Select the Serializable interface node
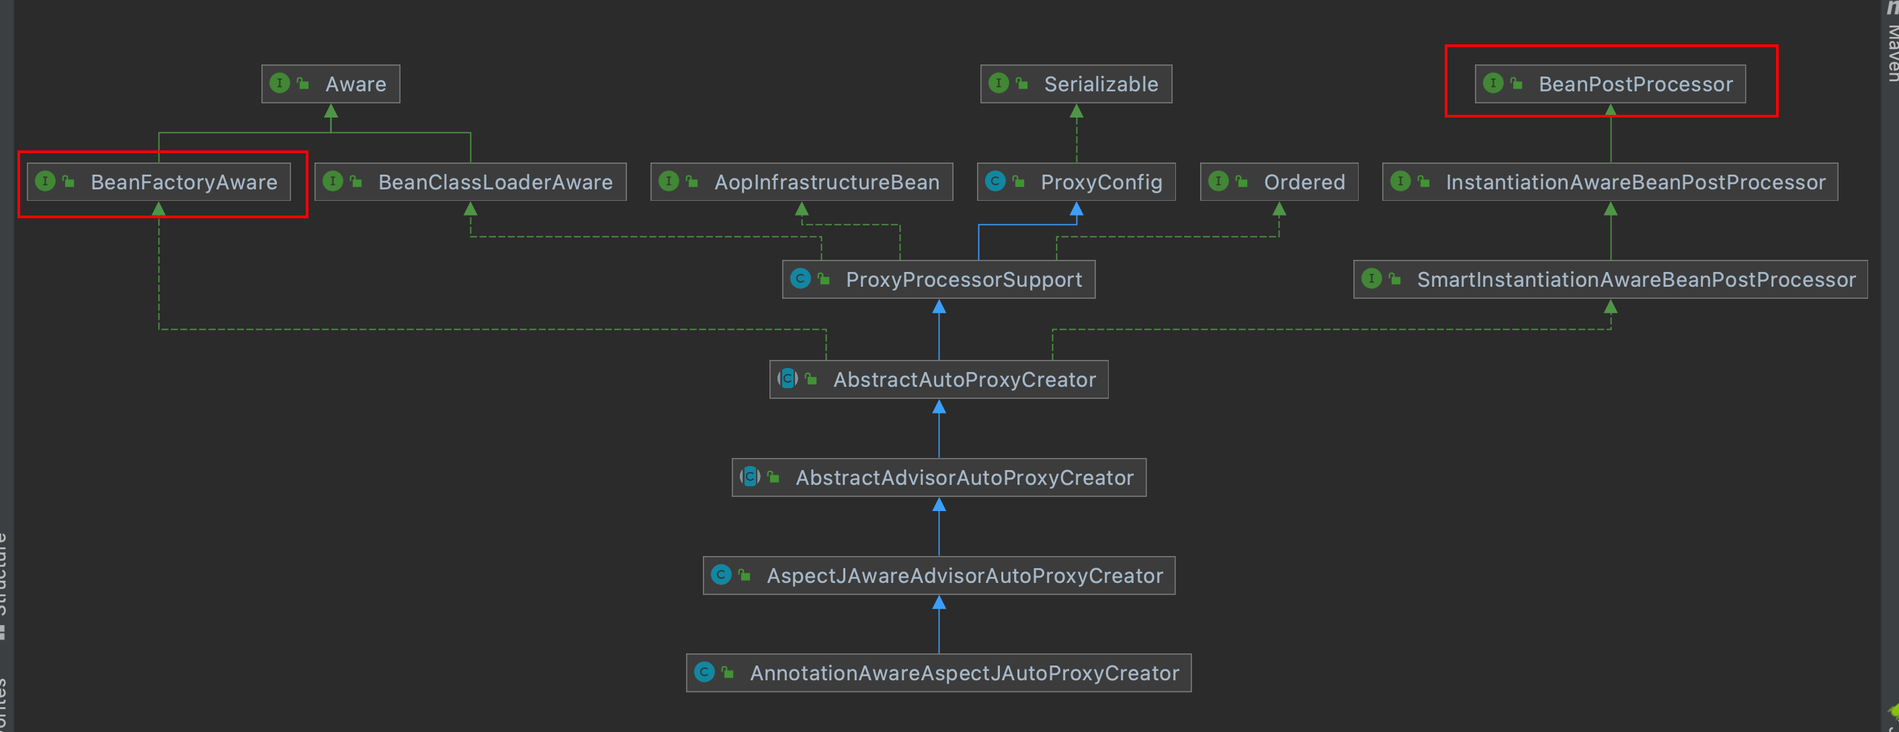This screenshot has height=732, width=1899. 1076,84
